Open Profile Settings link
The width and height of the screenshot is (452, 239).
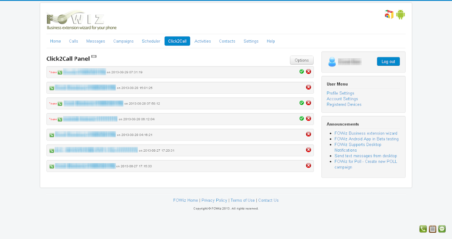point(340,93)
